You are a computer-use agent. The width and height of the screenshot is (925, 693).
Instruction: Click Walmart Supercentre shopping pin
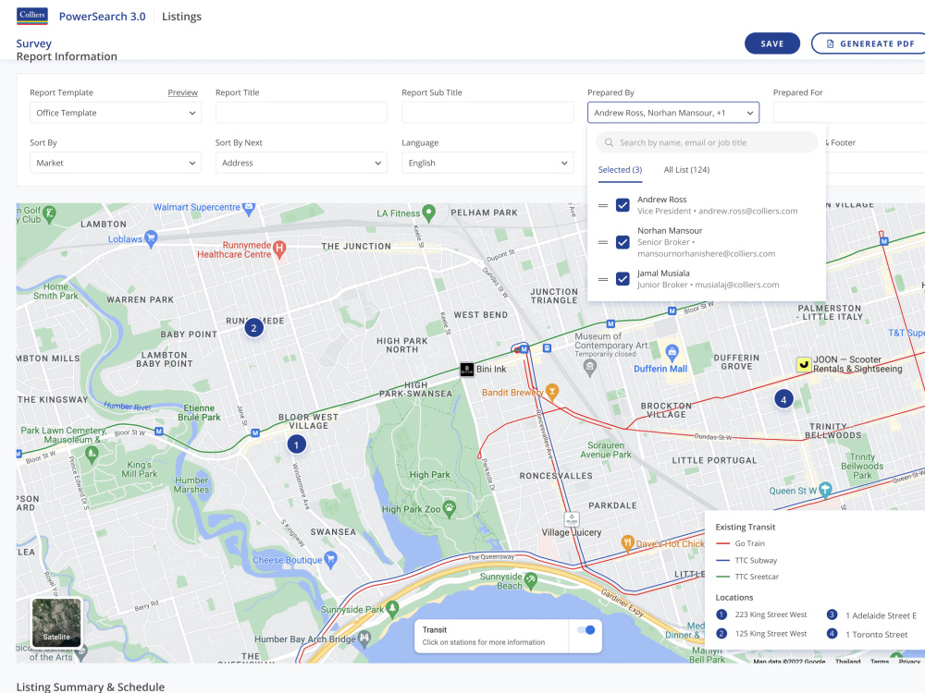click(249, 208)
